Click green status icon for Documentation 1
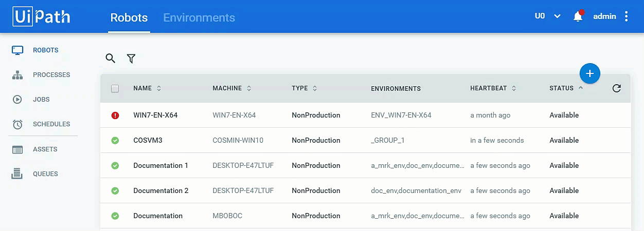 (115, 166)
